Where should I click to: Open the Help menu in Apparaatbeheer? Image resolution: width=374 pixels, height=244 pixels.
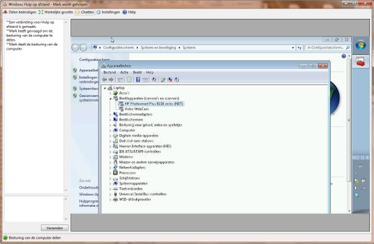pyautogui.click(x=150, y=73)
